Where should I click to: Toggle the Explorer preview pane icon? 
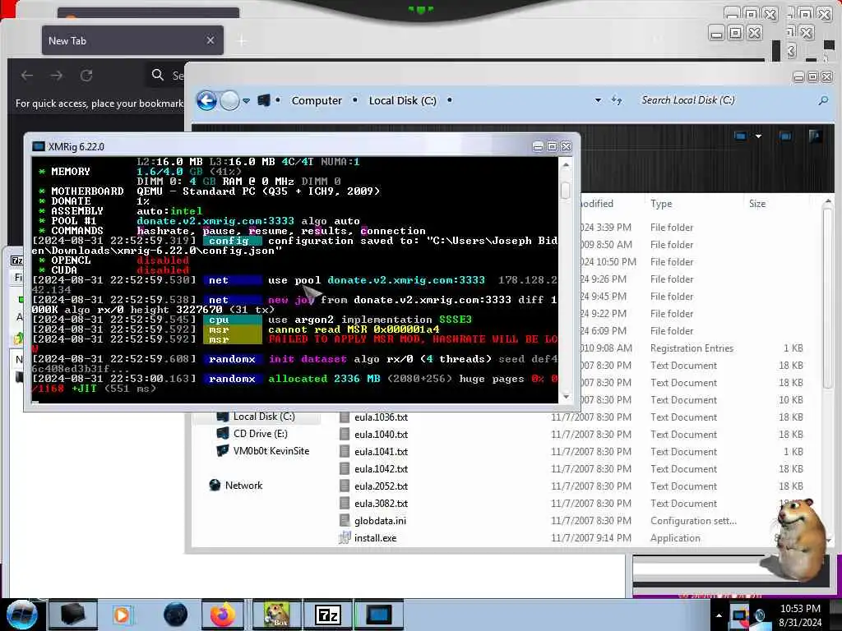pyautogui.click(x=785, y=136)
